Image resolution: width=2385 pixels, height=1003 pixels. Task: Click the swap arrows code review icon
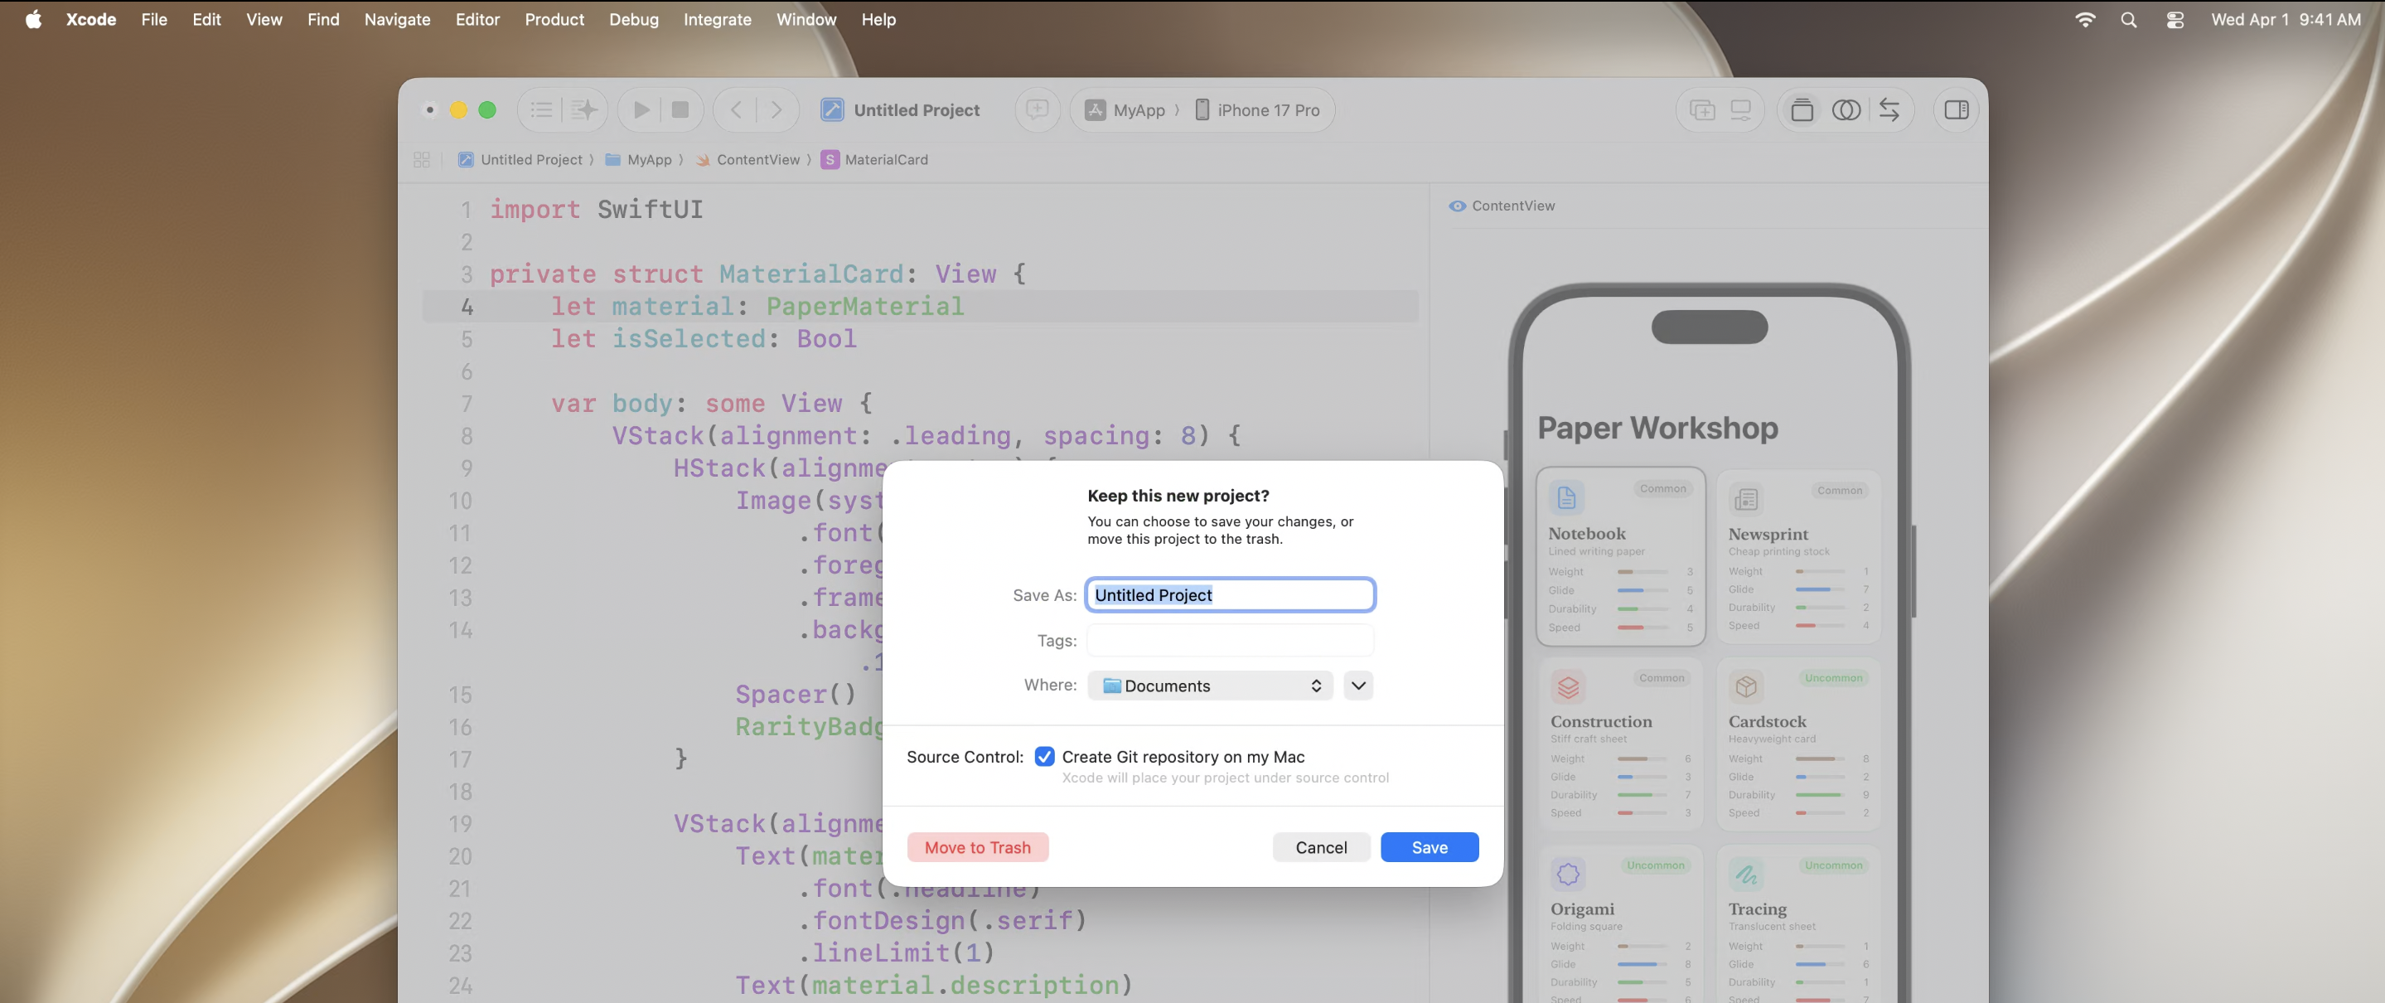click(x=1889, y=110)
